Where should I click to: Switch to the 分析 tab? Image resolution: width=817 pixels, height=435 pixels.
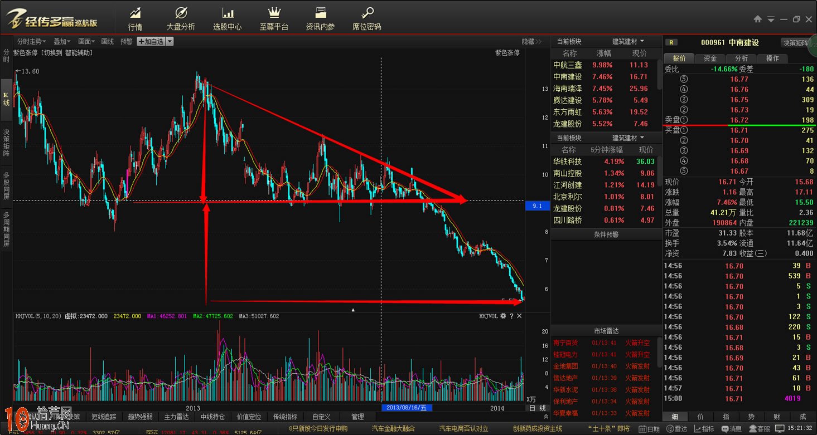[741, 58]
